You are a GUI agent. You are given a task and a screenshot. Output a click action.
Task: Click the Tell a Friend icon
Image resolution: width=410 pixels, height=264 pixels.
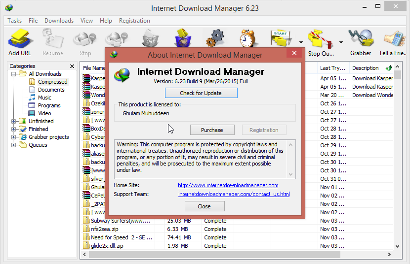[x=394, y=43]
